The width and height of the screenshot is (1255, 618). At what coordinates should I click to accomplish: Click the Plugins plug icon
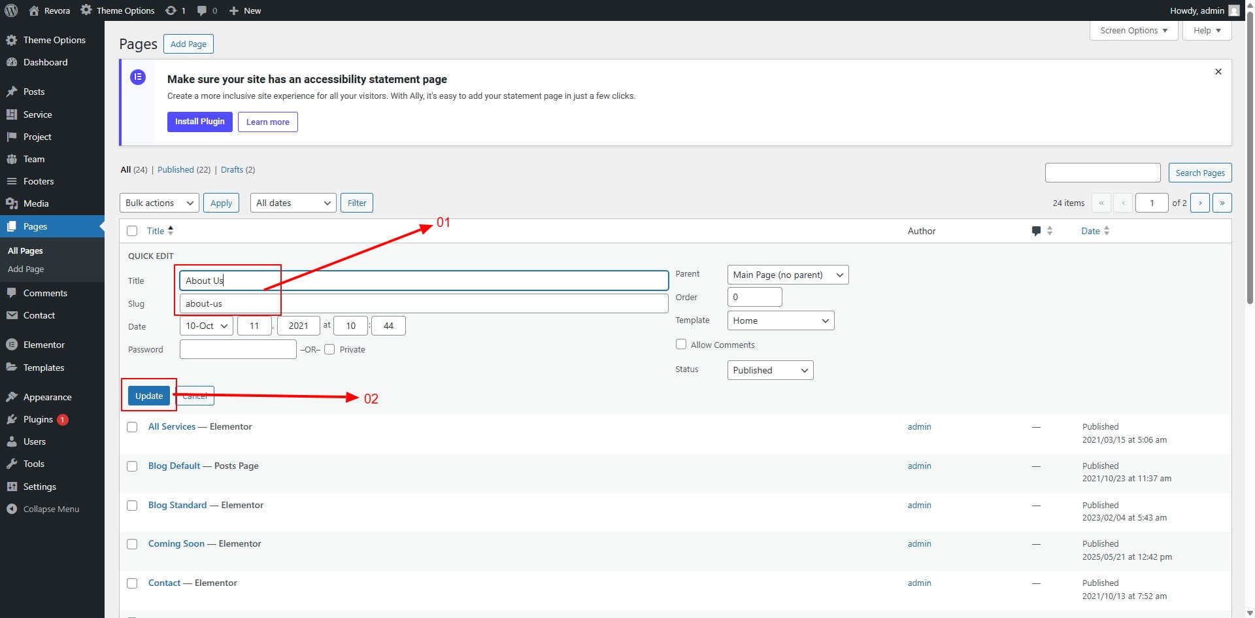pos(11,419)
